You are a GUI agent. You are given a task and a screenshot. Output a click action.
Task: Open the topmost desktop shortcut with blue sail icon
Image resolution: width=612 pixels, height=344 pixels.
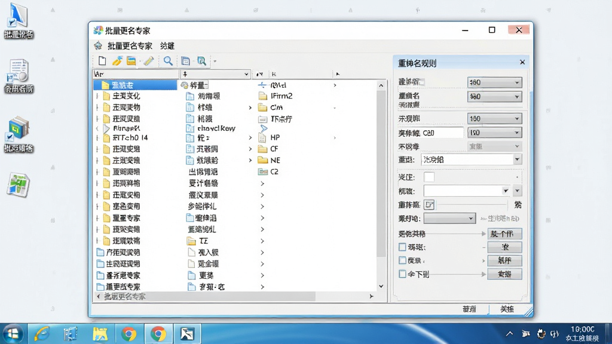point(19,21)
